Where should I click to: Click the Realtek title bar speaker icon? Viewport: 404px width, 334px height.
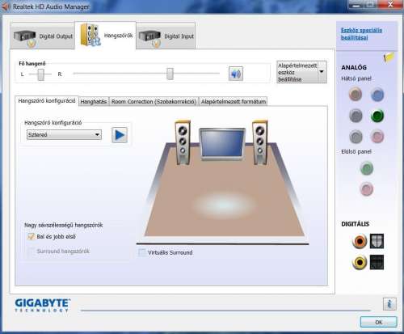click(x=6, y=6)
